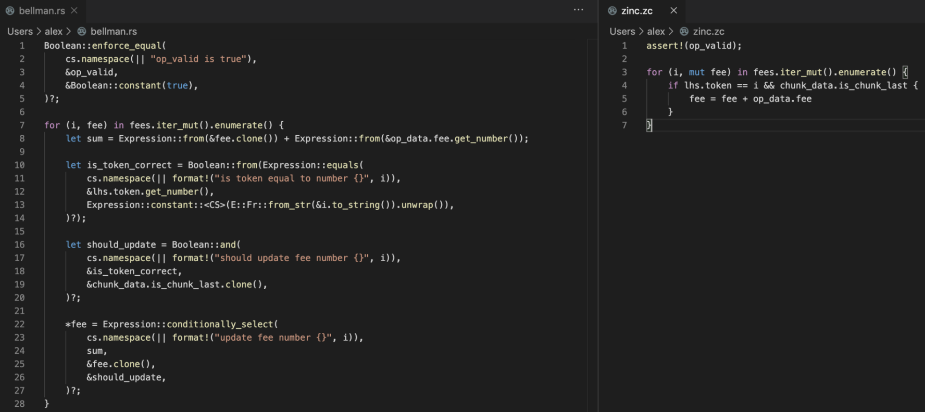
Task: Close the zinc.zc tab
Action: (673, 10)
